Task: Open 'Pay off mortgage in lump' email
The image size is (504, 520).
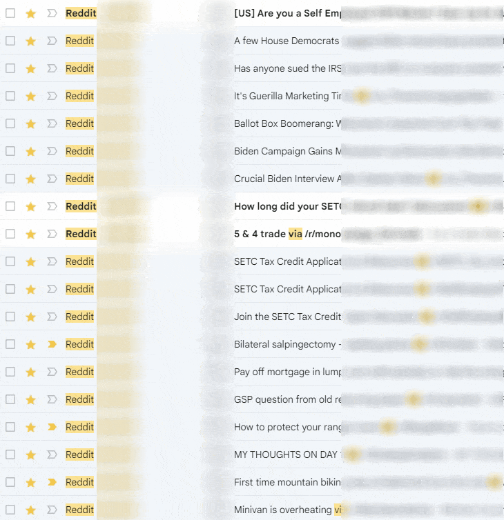Action: 287,372
